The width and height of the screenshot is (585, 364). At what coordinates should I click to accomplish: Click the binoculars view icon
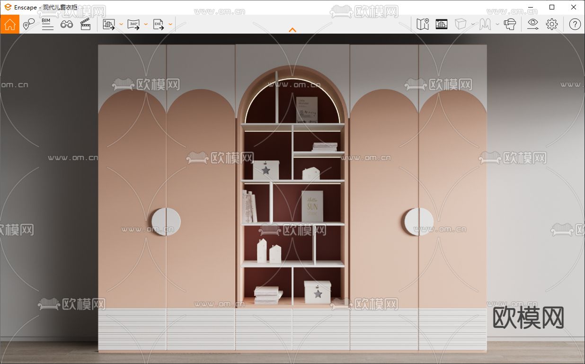[x=67, y=24]
